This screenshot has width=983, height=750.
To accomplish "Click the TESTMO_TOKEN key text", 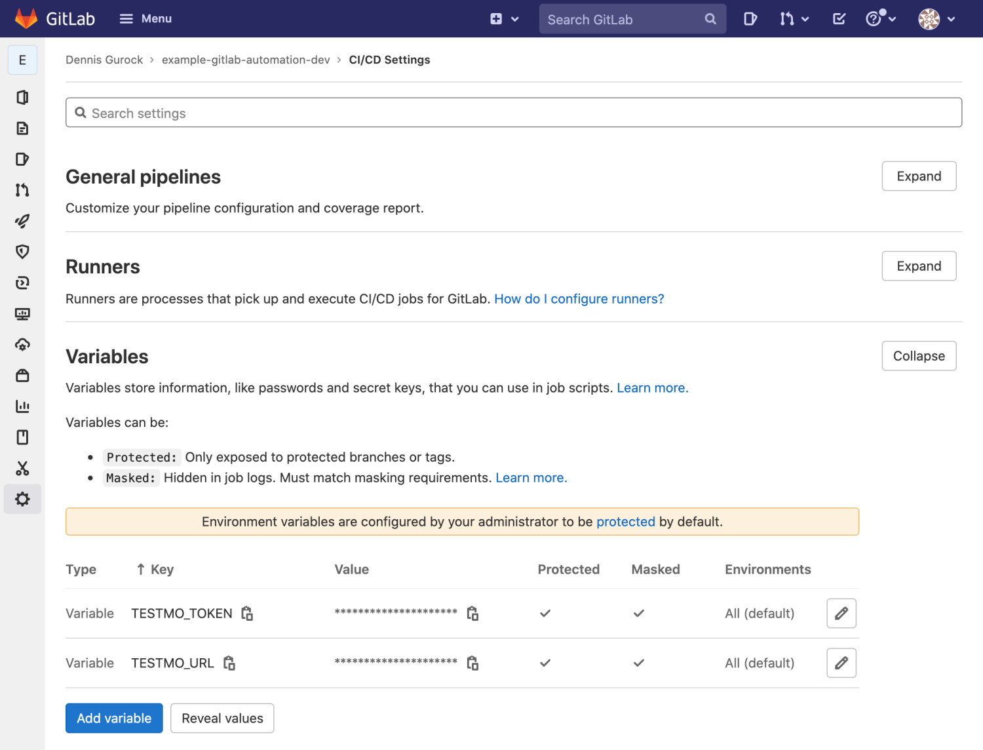I will 182,614.
